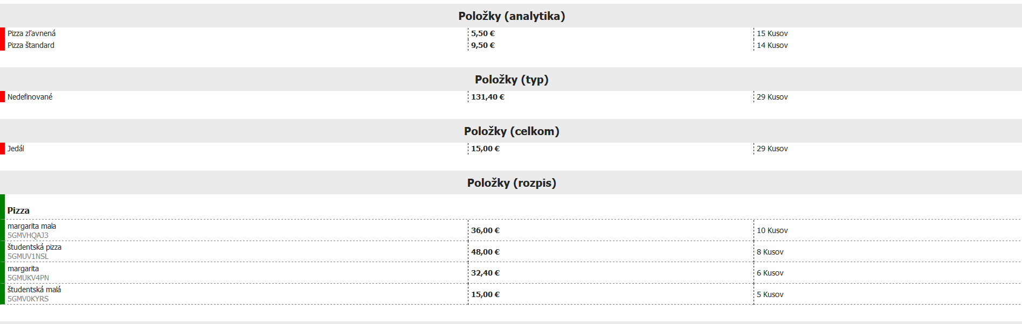The image size is (1022, 324).
Task: Click the Pizza štandard item name
Action: pos(31,45)
